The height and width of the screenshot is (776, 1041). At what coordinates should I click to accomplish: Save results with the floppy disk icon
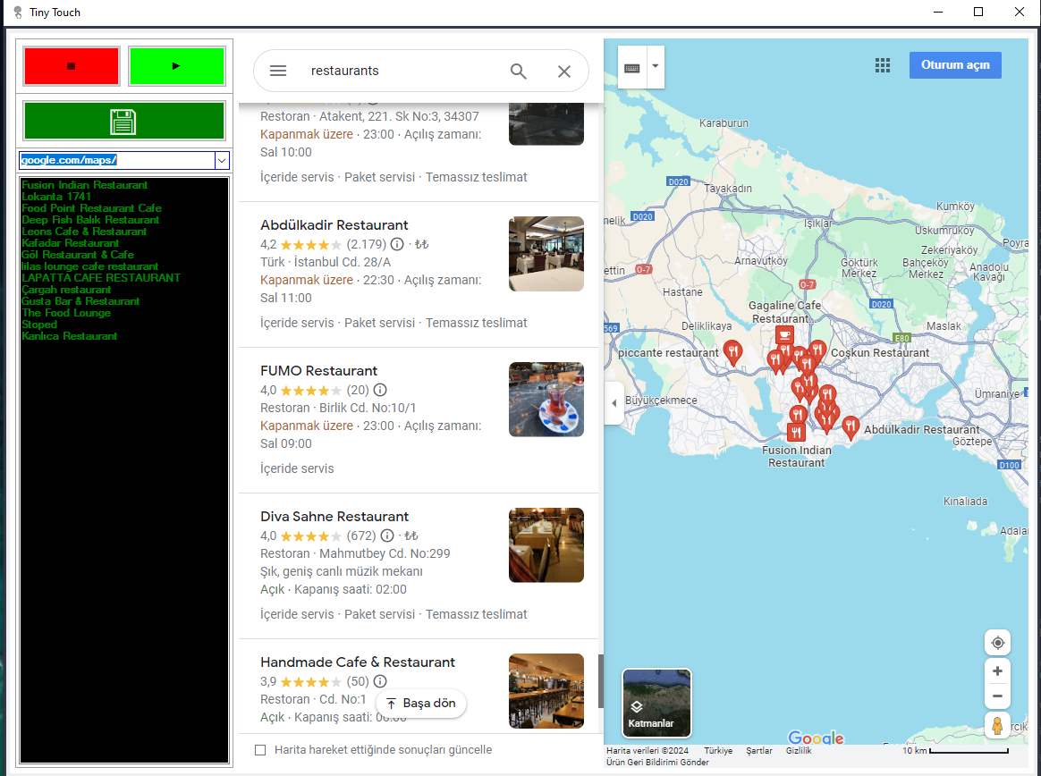click(x=123, y=122)
